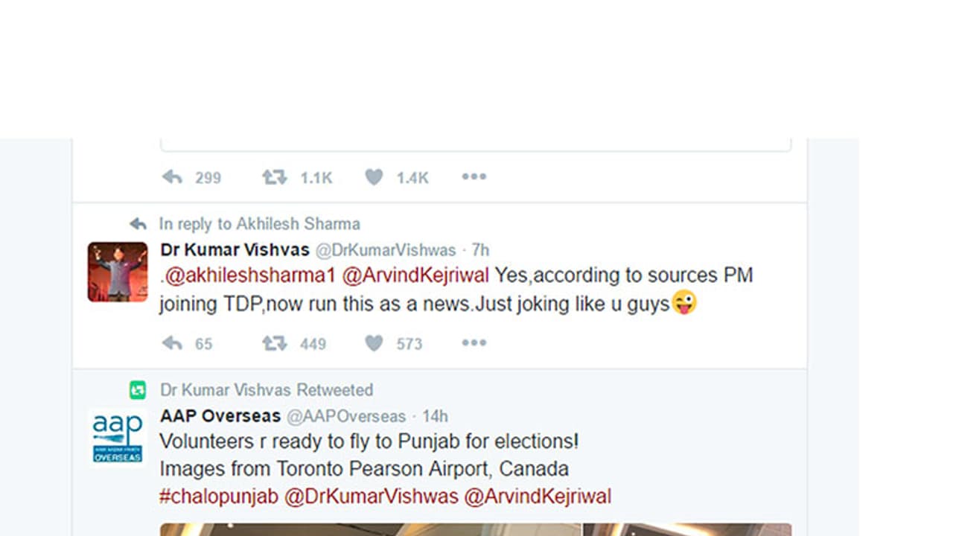The width and height of the screenshot is (953, 536).
Task: Open the 14h timestamp on AAP tweet
Action: pos(436,416)
